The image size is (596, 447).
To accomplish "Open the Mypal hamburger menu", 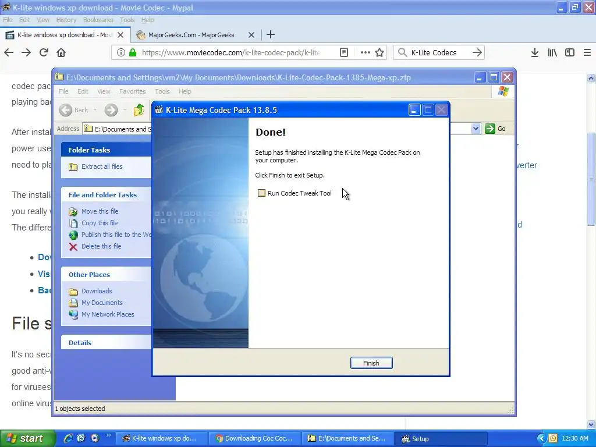I will (587, 52).
